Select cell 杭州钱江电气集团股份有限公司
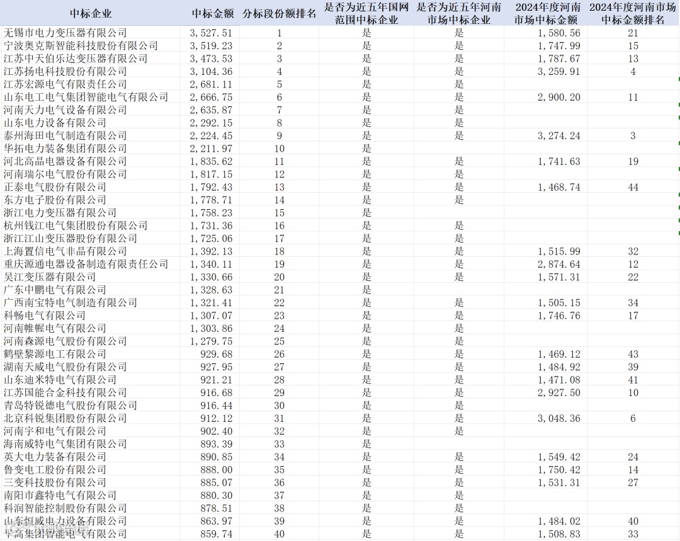 click(x=76, y=225)
